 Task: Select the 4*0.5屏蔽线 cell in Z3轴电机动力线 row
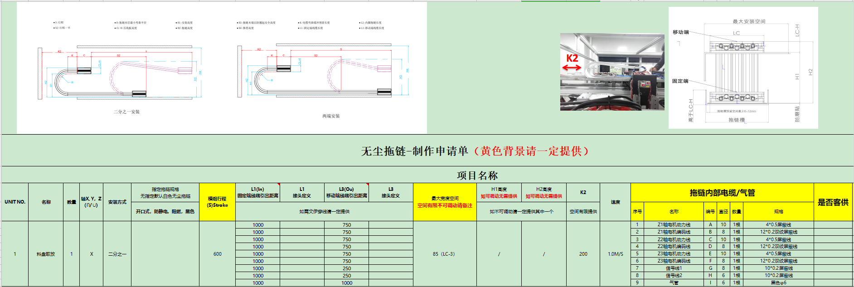[778, 253]
